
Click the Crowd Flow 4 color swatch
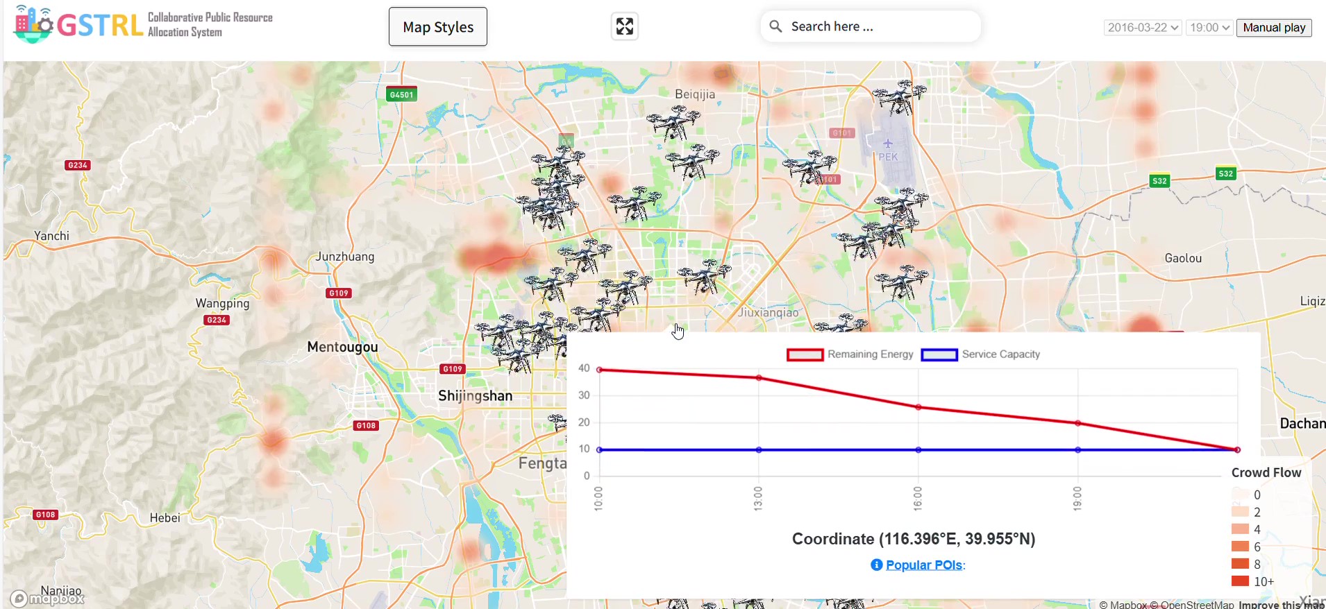pos(1241,529)
